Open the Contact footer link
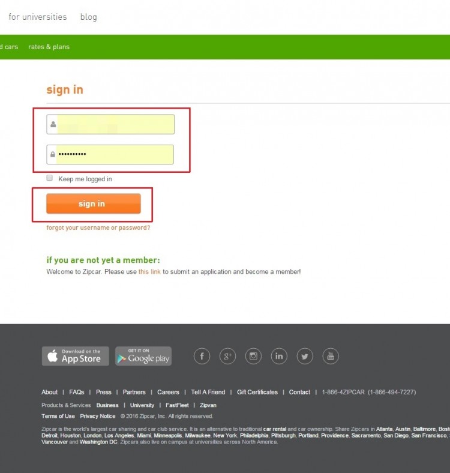 tap(299, 392)
